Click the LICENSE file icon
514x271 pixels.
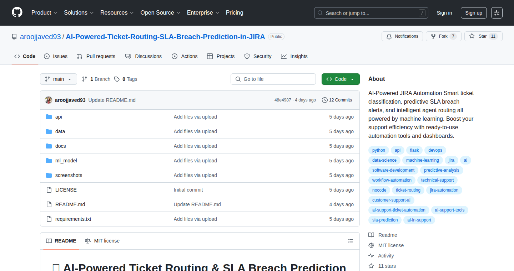tap(49, 190)
